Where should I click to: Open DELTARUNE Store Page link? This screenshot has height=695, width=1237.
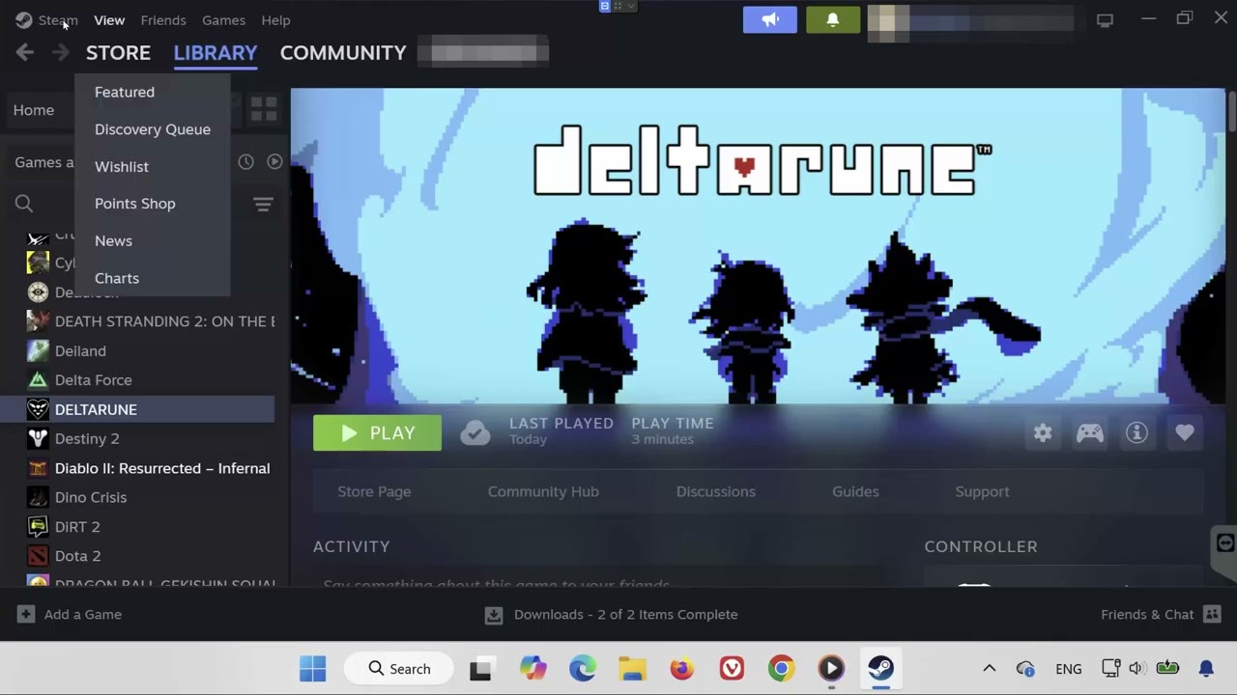374,491
